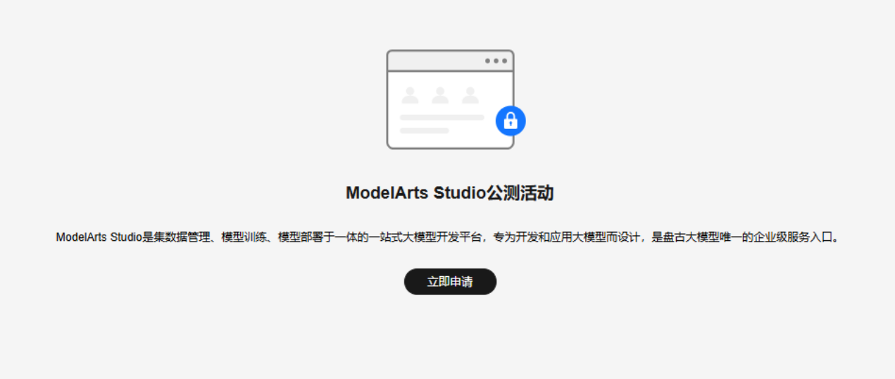Click the blue padlock icon

pyautogui.click(x=511, y=120)
